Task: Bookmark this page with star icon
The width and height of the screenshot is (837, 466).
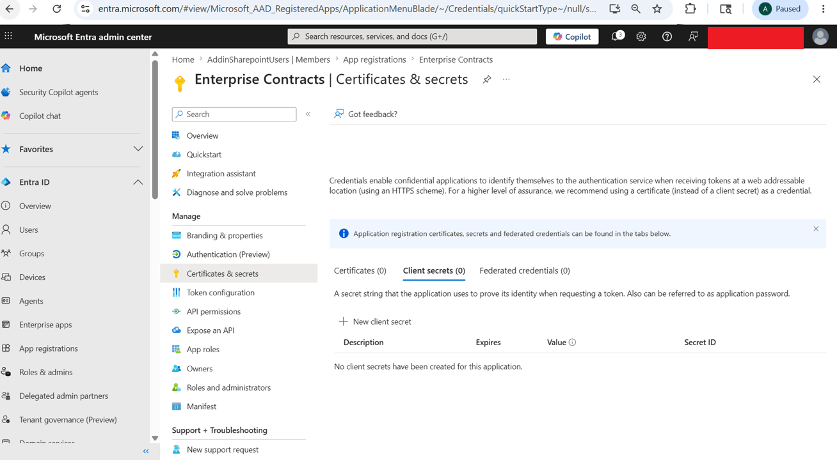Action: 657,9
